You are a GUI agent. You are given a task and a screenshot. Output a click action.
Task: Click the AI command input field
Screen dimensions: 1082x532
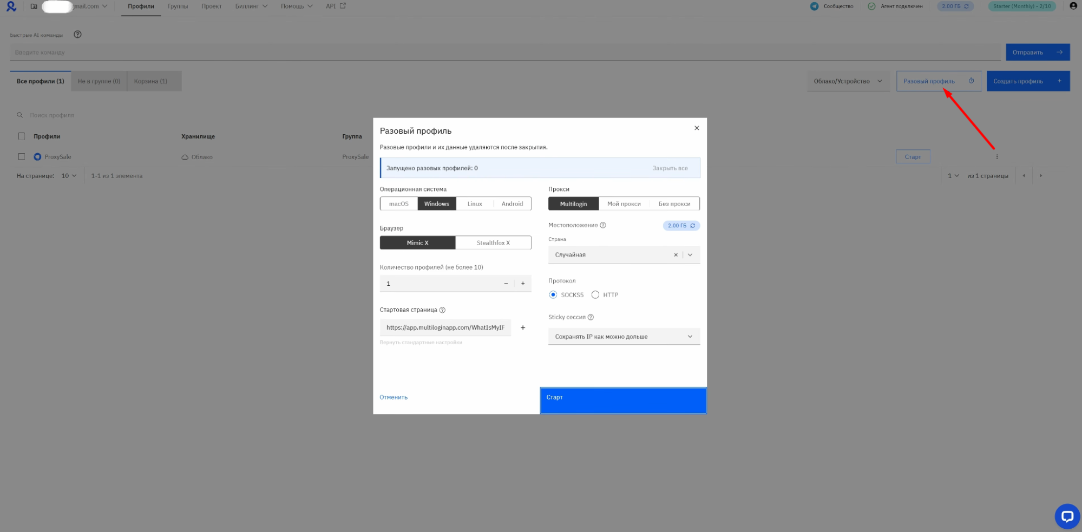coord(505,52)
